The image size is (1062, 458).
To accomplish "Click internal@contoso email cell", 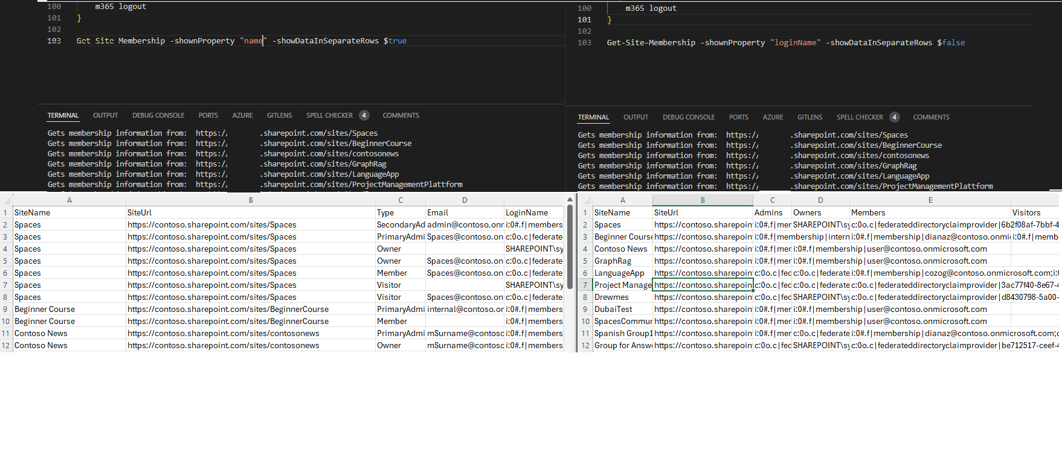I will (465, 309).
